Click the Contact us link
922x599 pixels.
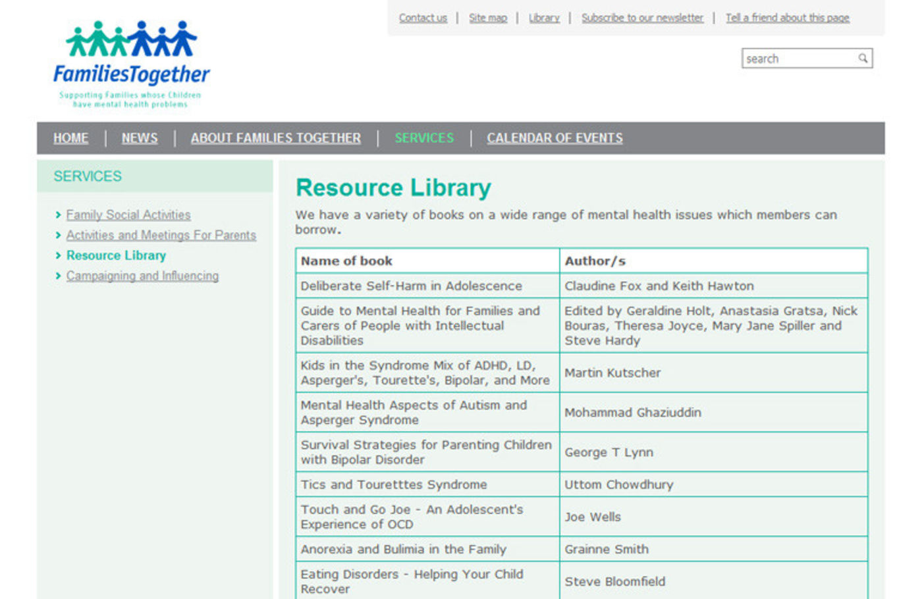pyautogui.click(x=423, y=18)
